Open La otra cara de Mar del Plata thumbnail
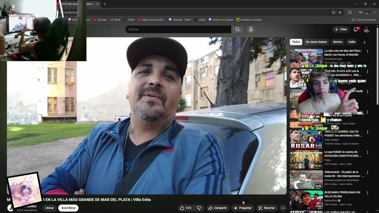Screen dimensions: 379x213 click(x=306, y=58)
